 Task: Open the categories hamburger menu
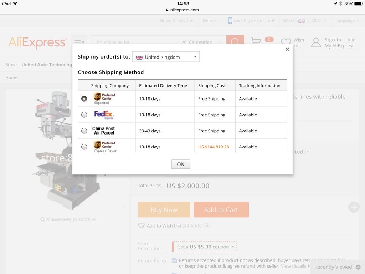[79, 42]
